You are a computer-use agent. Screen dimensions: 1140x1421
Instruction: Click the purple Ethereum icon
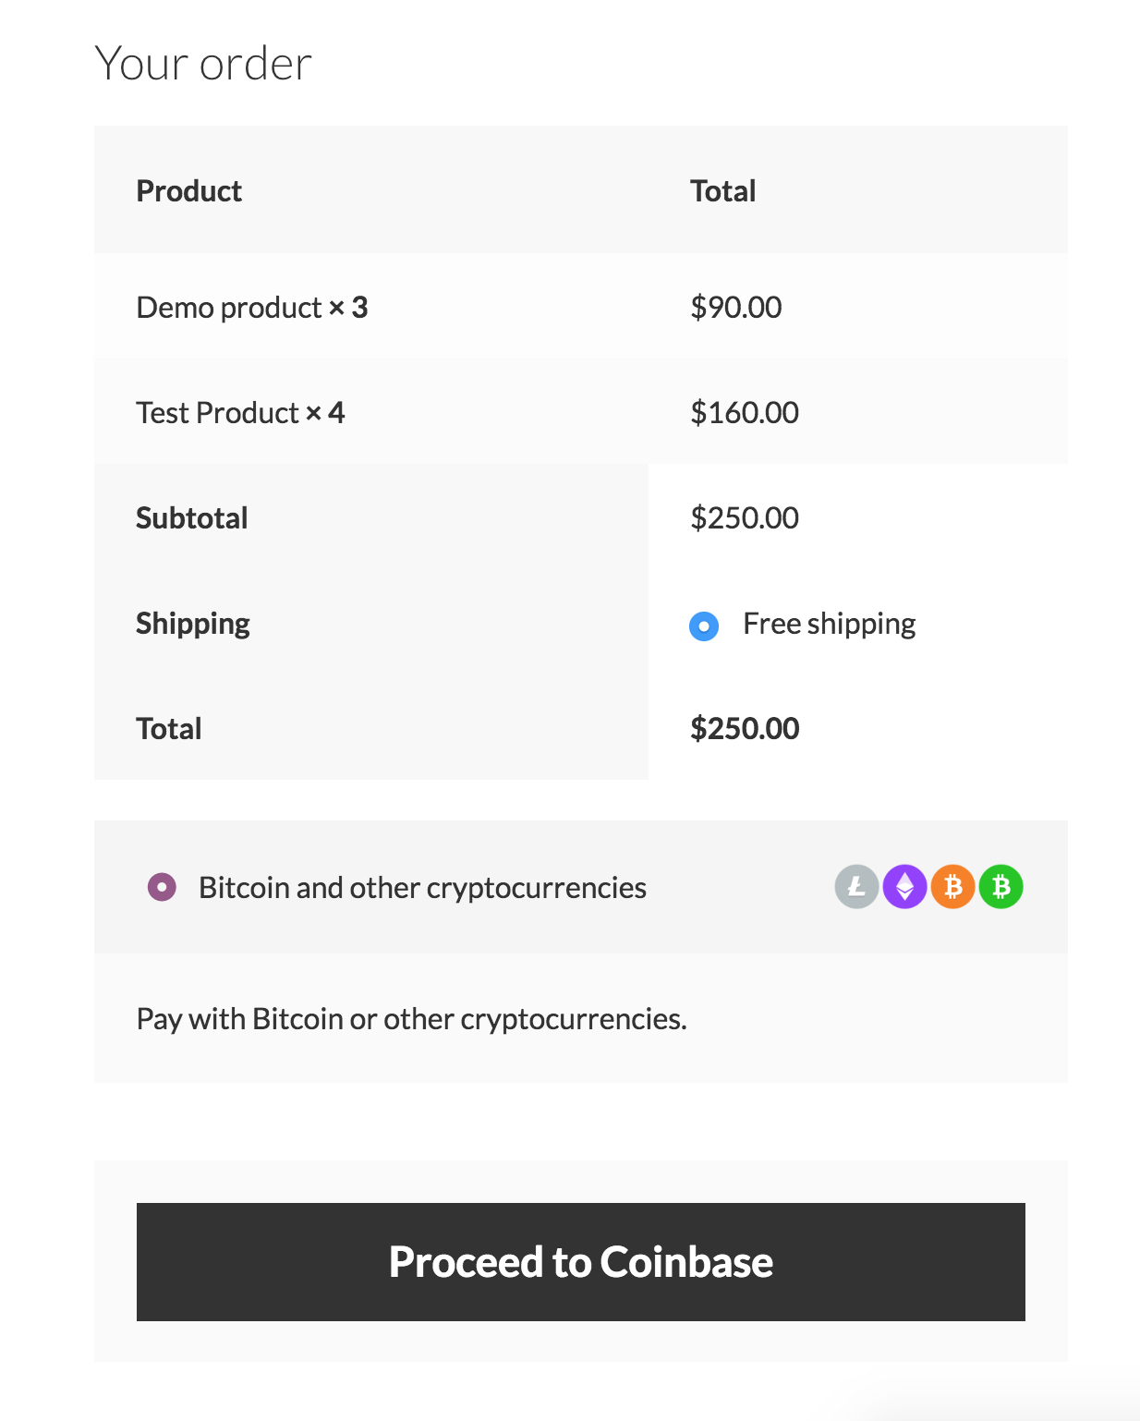[905, 887]
